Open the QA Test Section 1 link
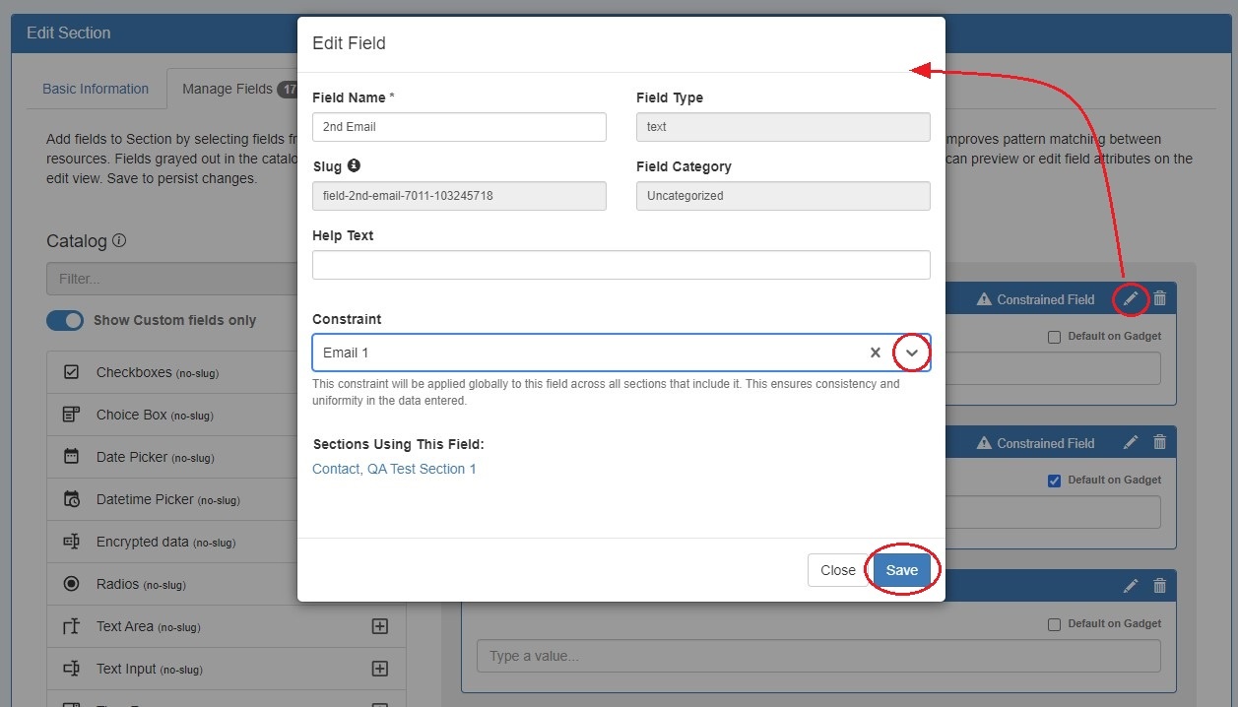1238x707 pixels. pyautogui.click(x=422, y=469)
